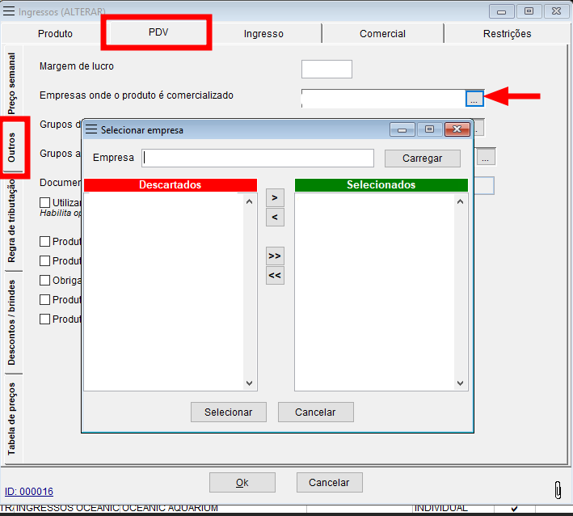The width and height of the screenshot is (573, 516).
Task: Open hamburger menu of Selecionar empresa dialog
Action: (x=91, y=129)
